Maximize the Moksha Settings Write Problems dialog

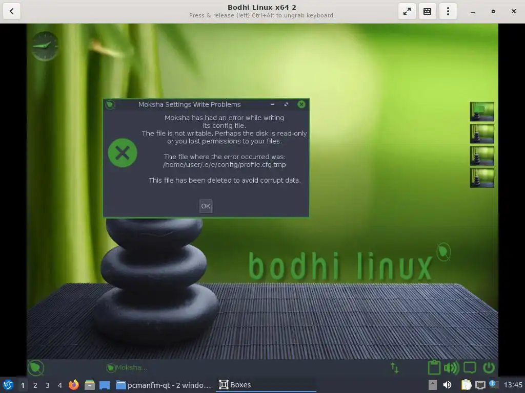click(286, 104)
